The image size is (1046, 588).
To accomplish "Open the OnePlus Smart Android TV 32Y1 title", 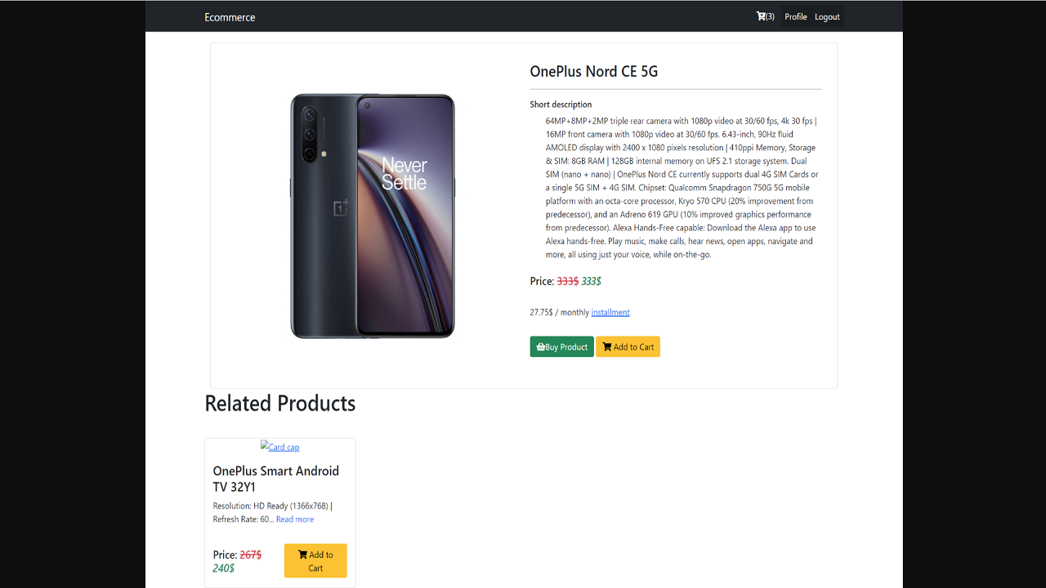I will tap(275, 479).
